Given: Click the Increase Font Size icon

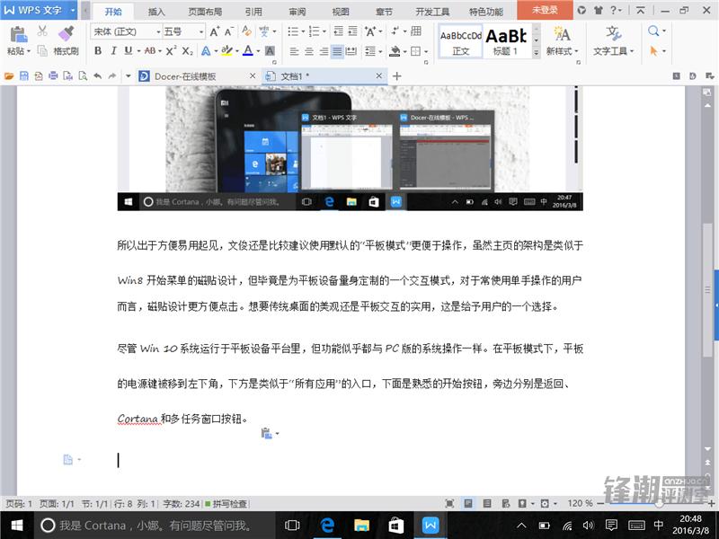Looking at the screenshot, I should (212, 31).
